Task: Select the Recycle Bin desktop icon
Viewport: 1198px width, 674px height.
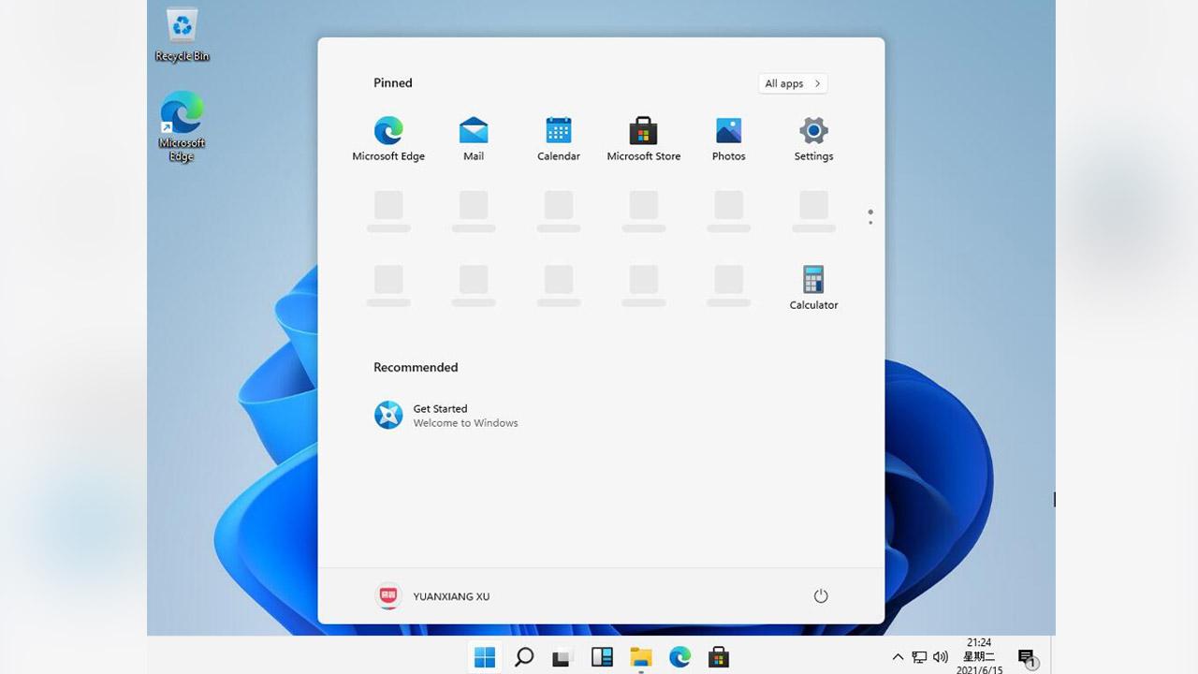Action: (182, 36)
